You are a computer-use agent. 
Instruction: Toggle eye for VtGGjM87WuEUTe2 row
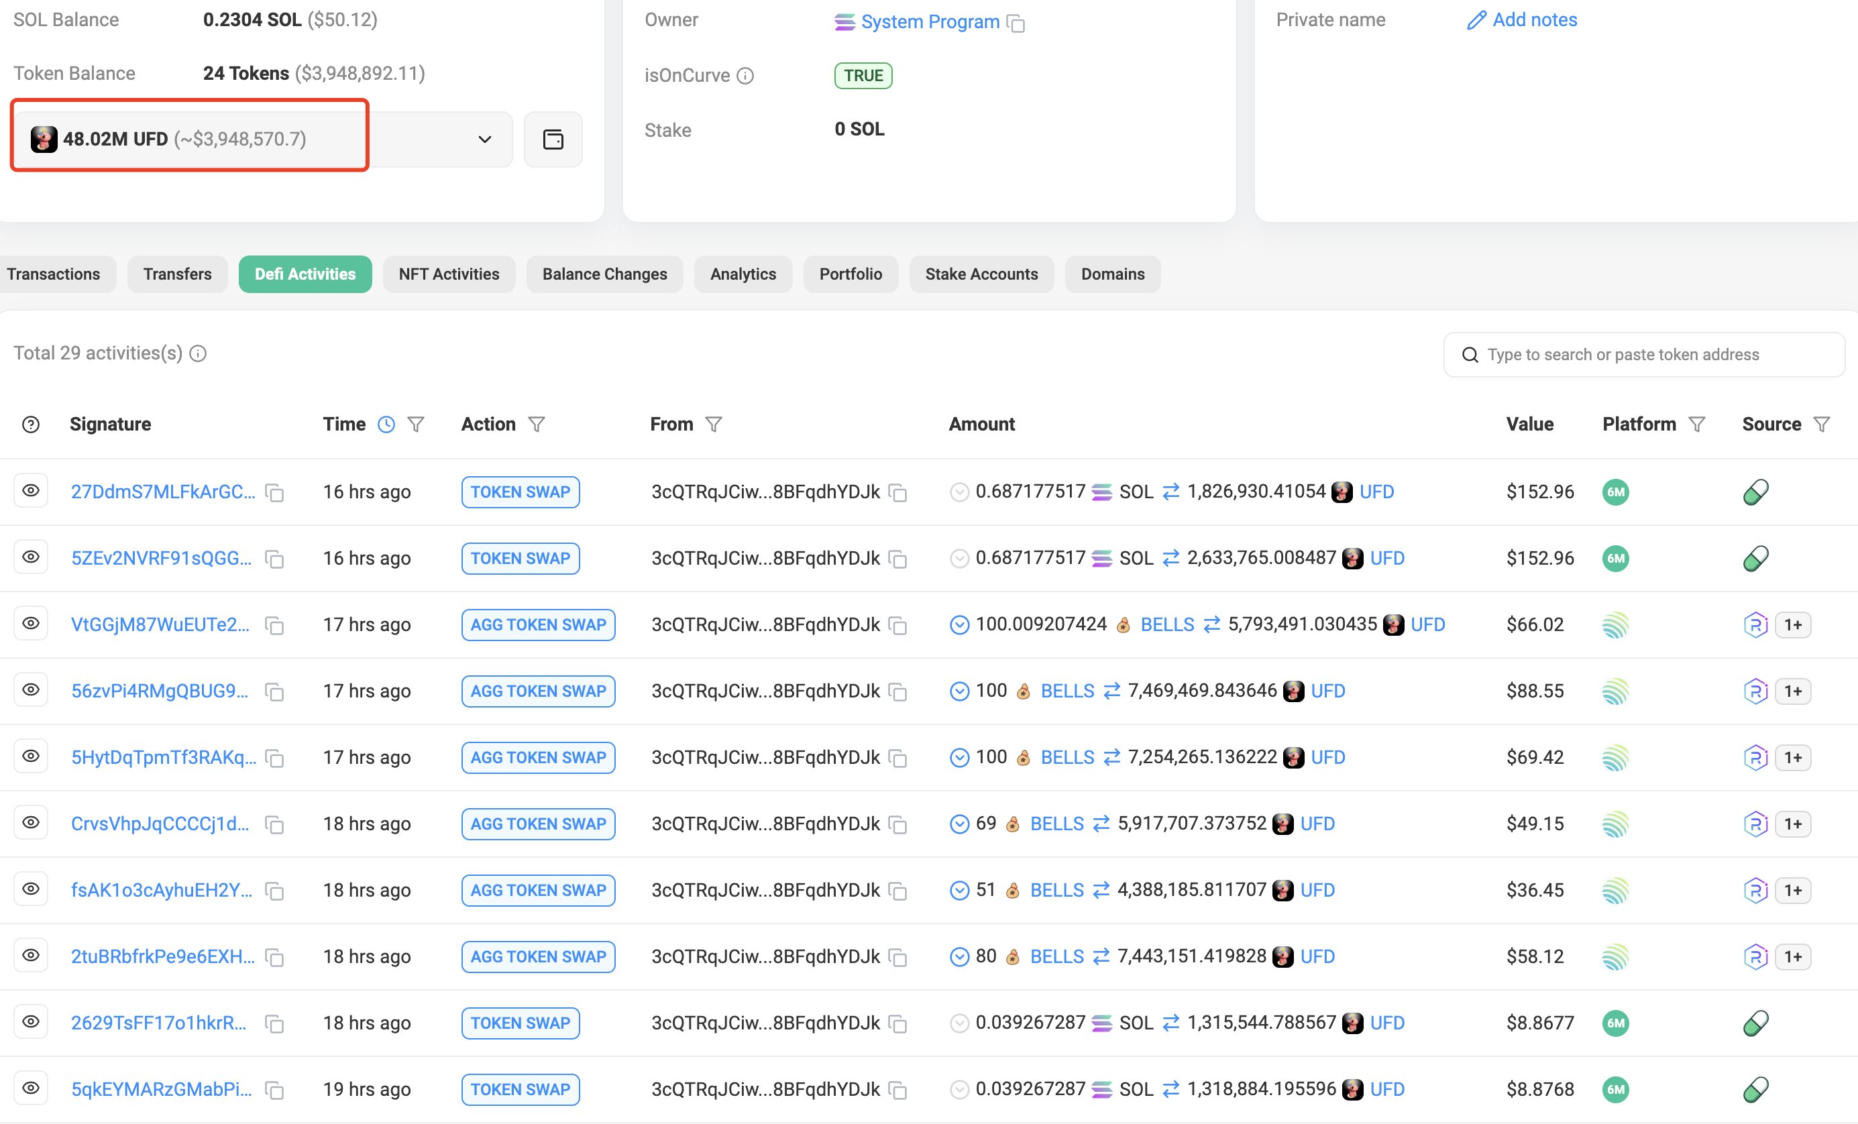pyautogui.click(x=31, y=624)
